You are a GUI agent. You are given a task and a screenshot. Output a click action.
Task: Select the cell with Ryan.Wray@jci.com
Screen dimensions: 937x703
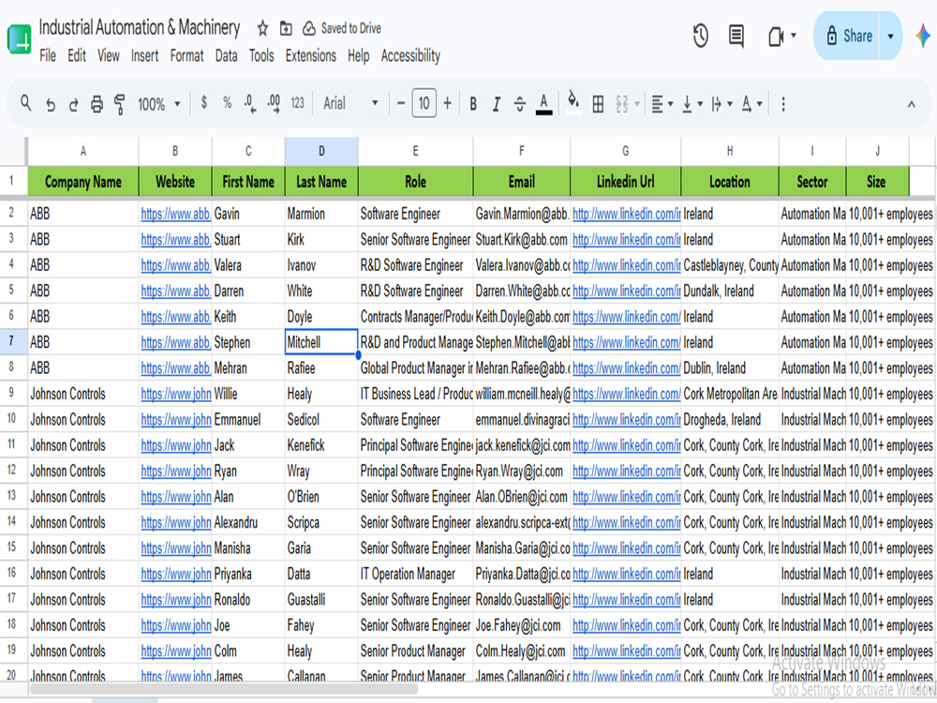[521, 471]
